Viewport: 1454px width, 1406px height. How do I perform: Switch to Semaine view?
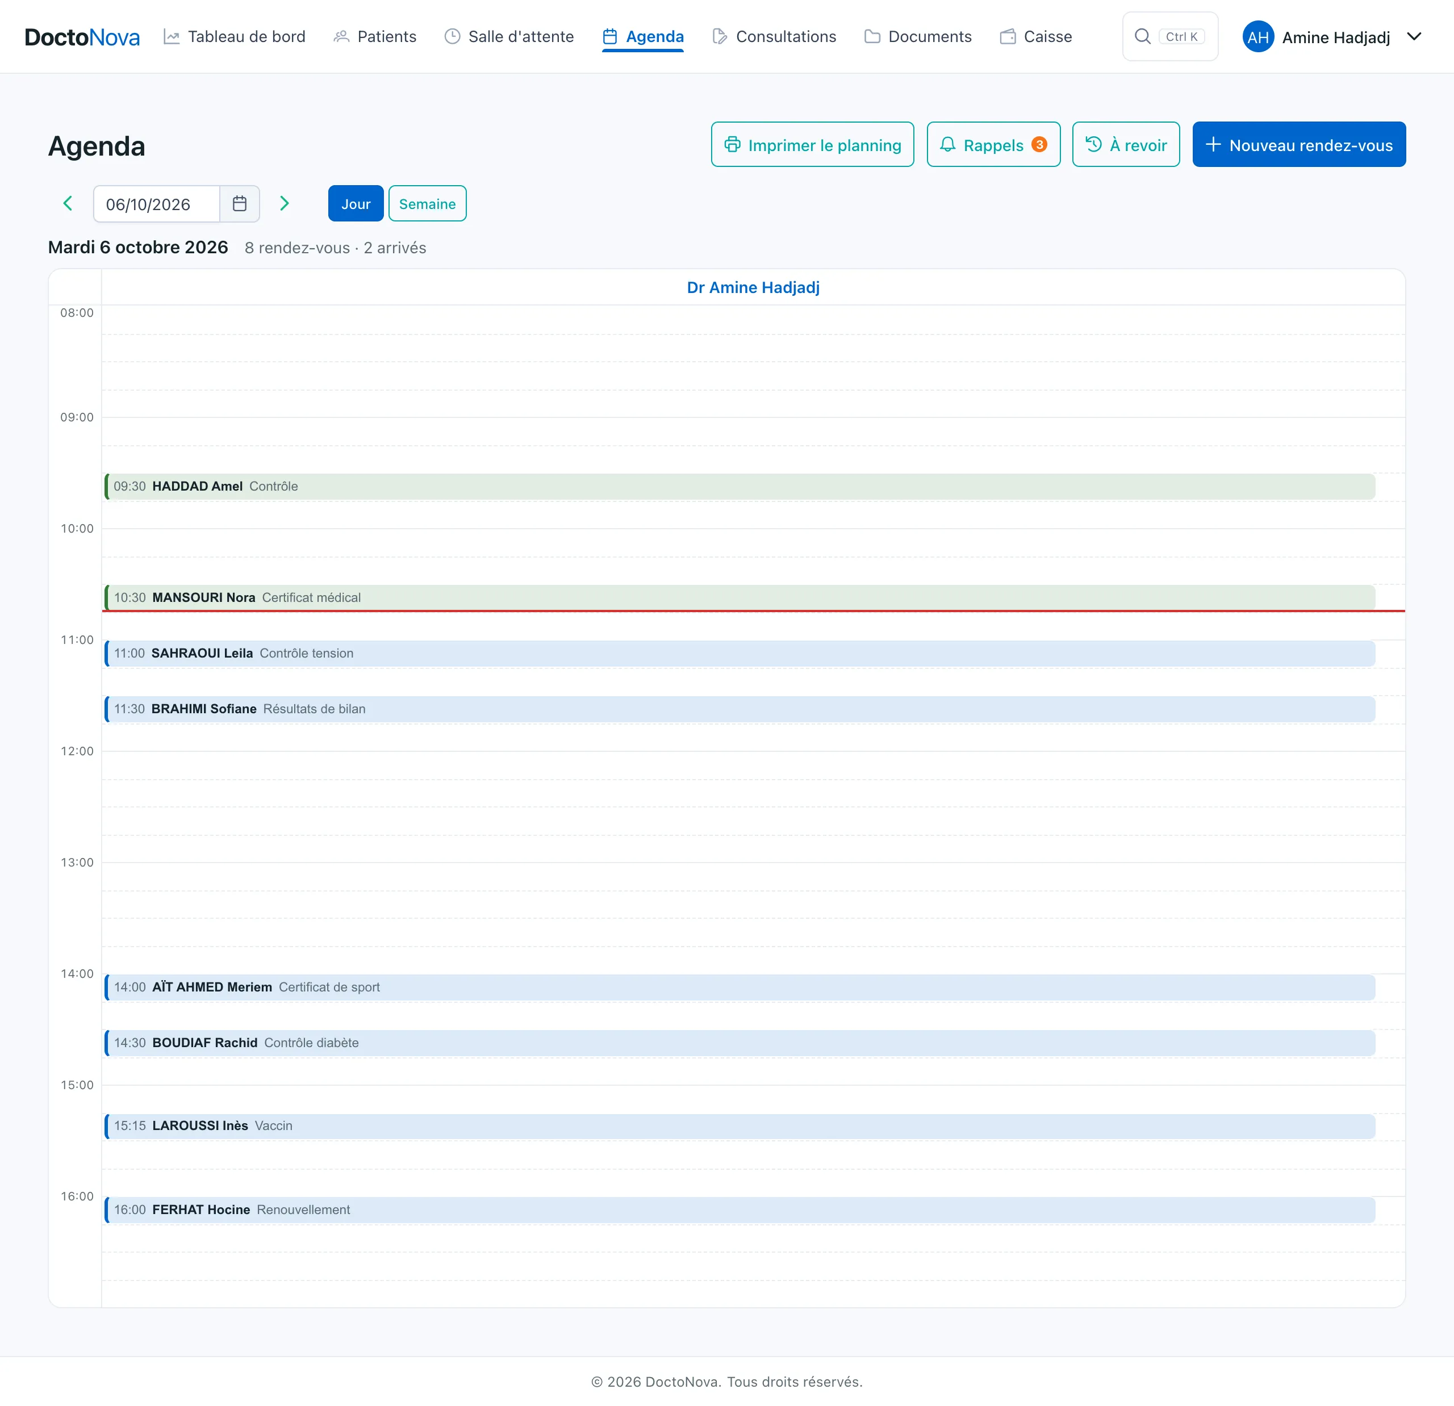pos(427,204)
